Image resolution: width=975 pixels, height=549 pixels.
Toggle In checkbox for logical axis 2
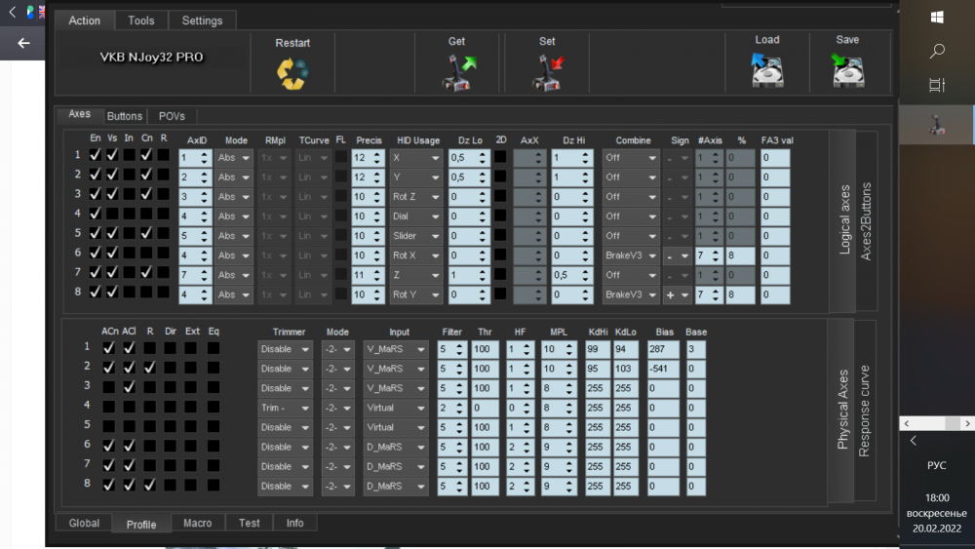click(129, 175)
